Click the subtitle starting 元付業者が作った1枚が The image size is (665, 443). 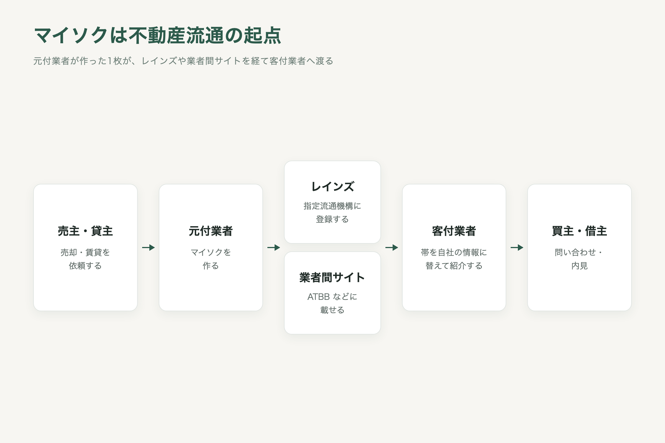(183, 61)
